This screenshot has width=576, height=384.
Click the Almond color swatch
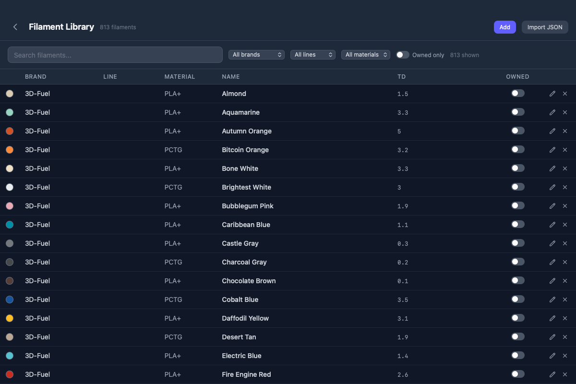coord(10,94)
